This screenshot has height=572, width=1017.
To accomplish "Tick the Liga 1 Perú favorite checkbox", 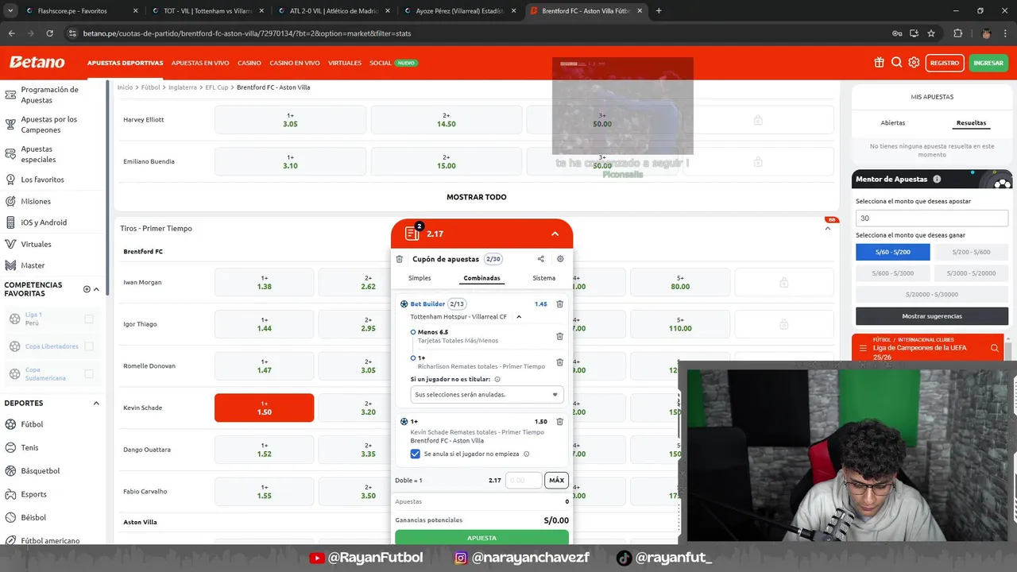I will point(89,319).
